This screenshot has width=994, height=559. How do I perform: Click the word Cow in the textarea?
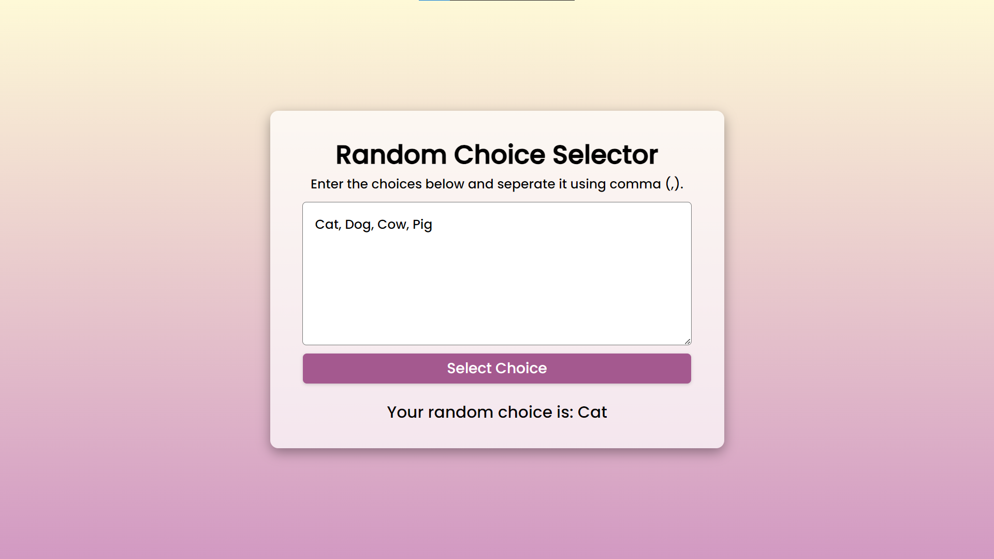pyautogui.click(x=391, y=224)
